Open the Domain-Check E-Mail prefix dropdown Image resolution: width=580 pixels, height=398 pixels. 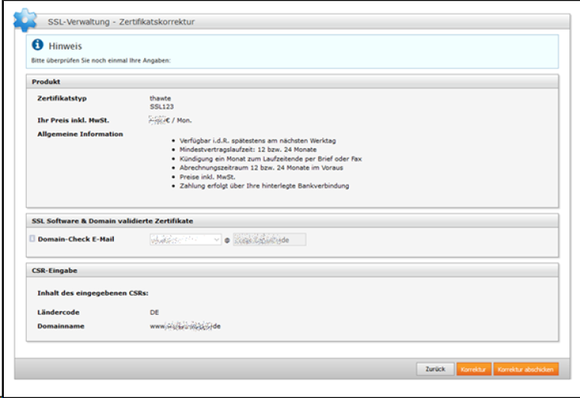185,240
